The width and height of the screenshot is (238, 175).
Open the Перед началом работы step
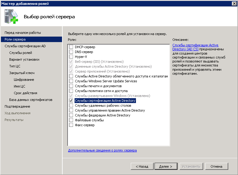23,33
